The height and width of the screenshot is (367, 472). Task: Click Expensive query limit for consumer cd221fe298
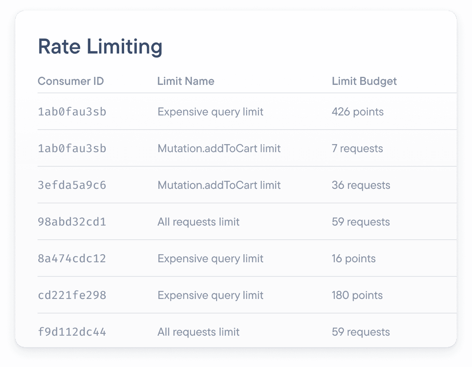tap(210, 296)
